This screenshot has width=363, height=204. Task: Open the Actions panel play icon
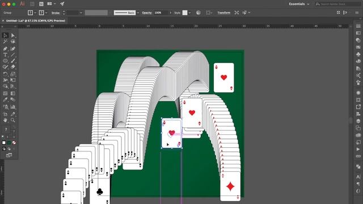point(358,149)
